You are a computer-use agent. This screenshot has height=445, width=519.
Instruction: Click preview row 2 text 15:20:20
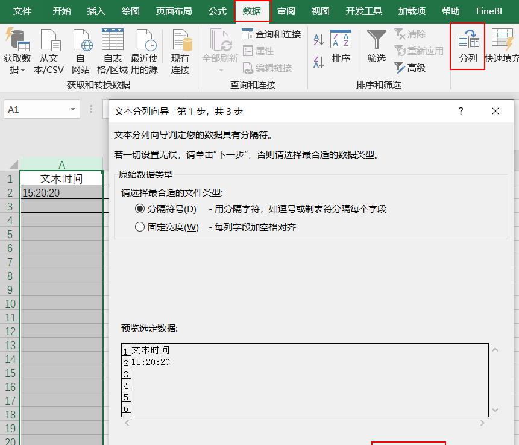coord(151,362)
